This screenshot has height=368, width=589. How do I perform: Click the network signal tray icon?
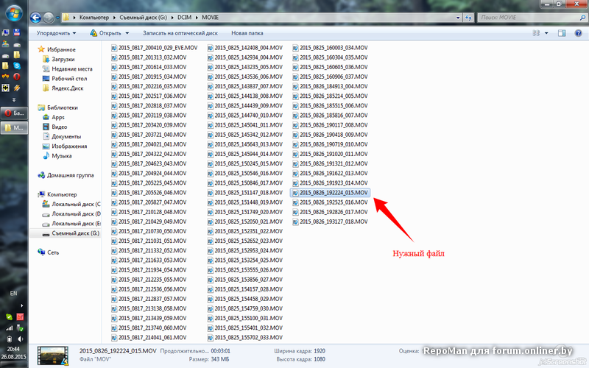[9, 328]
